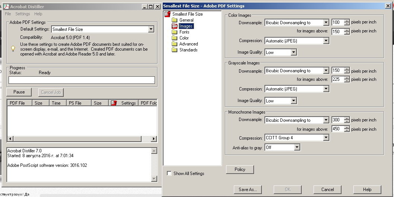Image resolution: width=394 pixels, height=197 pixels.
Task: Open the Standards folder icon in tree
Action: click(175, 50)
